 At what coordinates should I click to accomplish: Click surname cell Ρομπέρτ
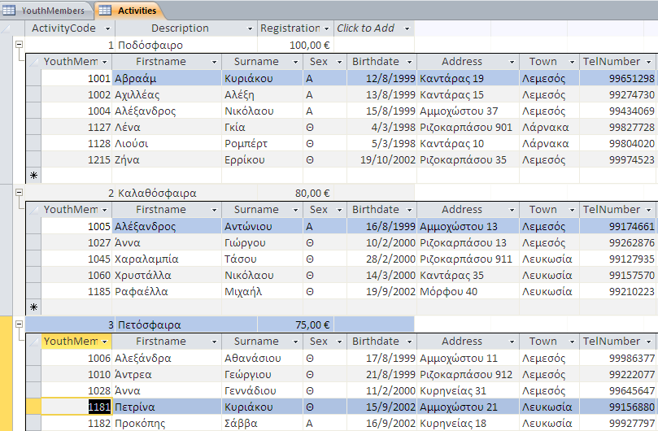[x=262, y=143]
